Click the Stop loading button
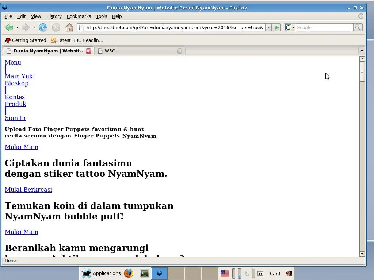 pos(56,28)
